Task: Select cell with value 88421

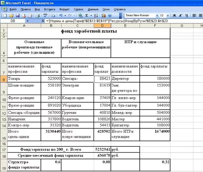Action: tap(102, 79)
